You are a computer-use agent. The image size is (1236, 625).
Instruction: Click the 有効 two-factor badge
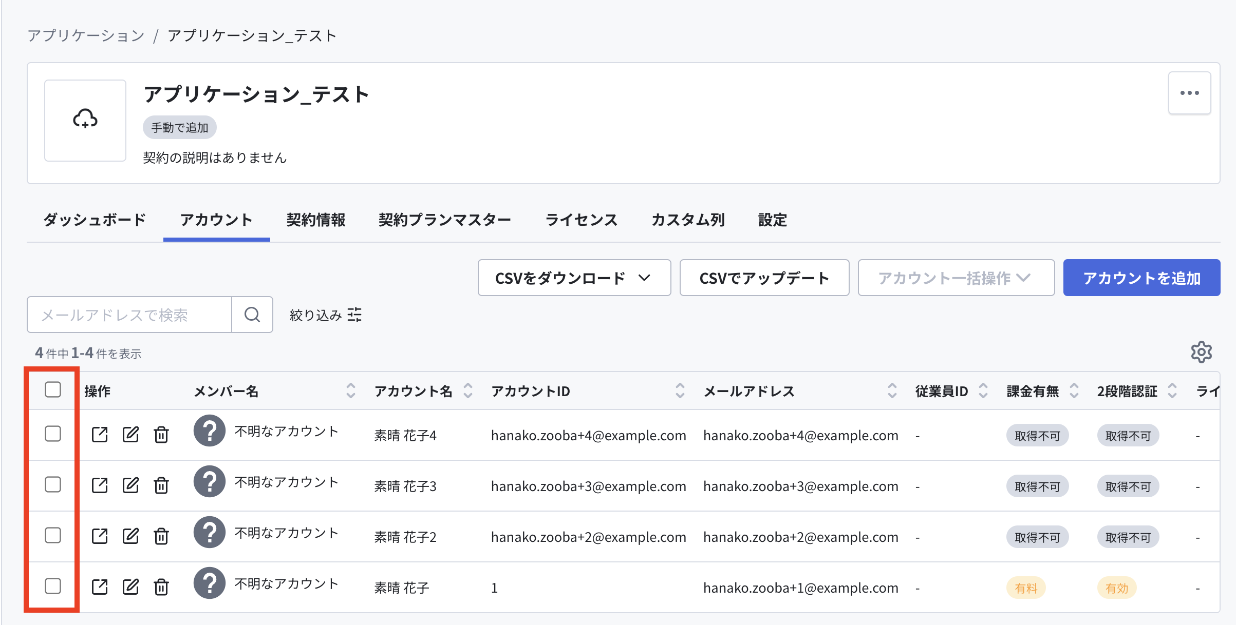point(1117,588)
